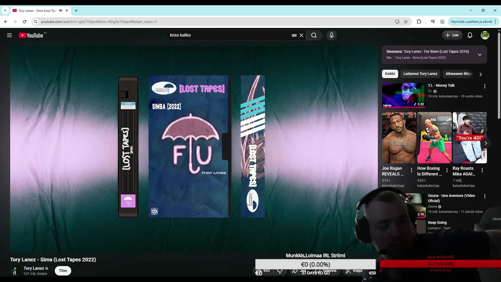This screenshot has width=501, height=282.
Task: Open options for Ray Roasts Mike short
Action: (482, 170)
